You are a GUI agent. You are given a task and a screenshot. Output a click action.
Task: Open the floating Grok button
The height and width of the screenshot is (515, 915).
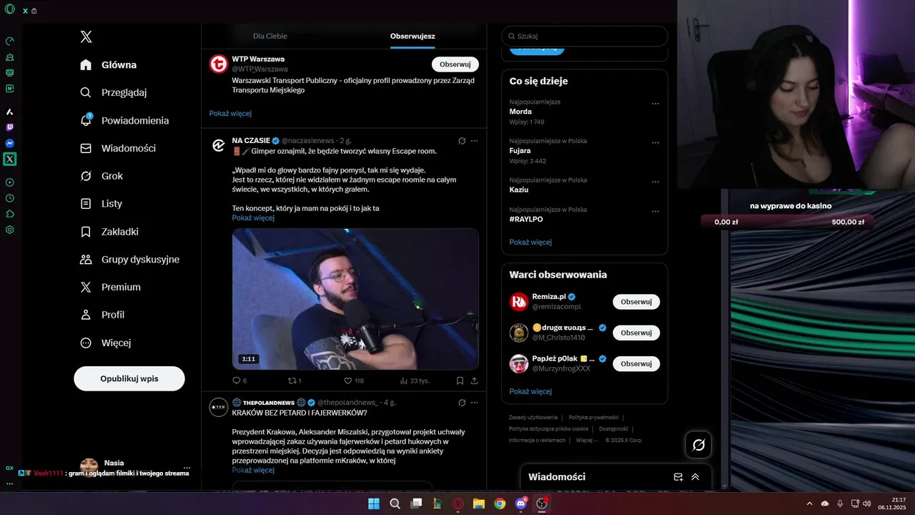(698, 445)
